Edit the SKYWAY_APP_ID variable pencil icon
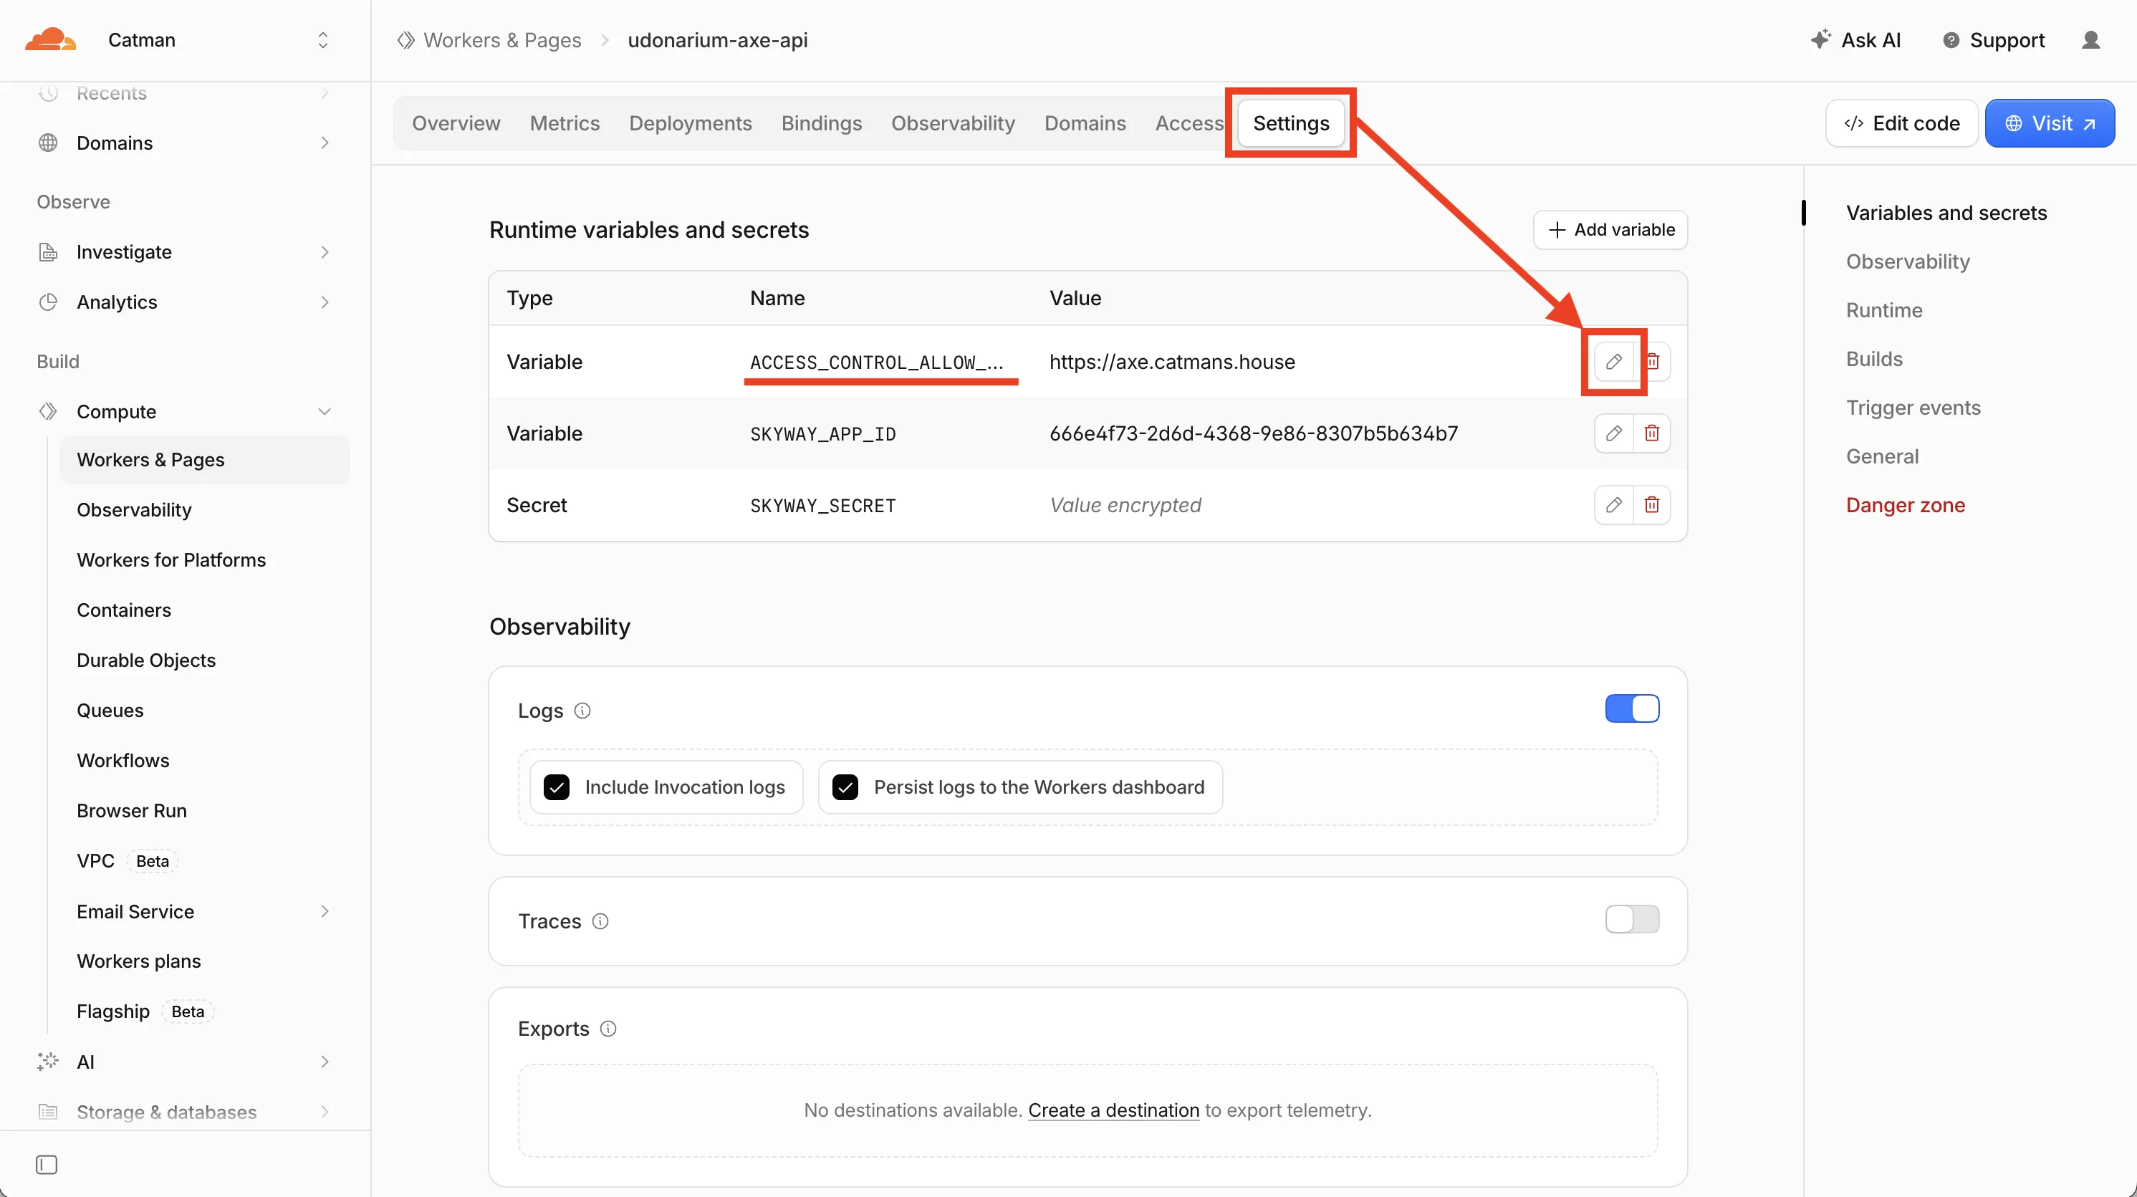The width and height of the screenshot is (2137, 1197). click(x=1613, y=433)
